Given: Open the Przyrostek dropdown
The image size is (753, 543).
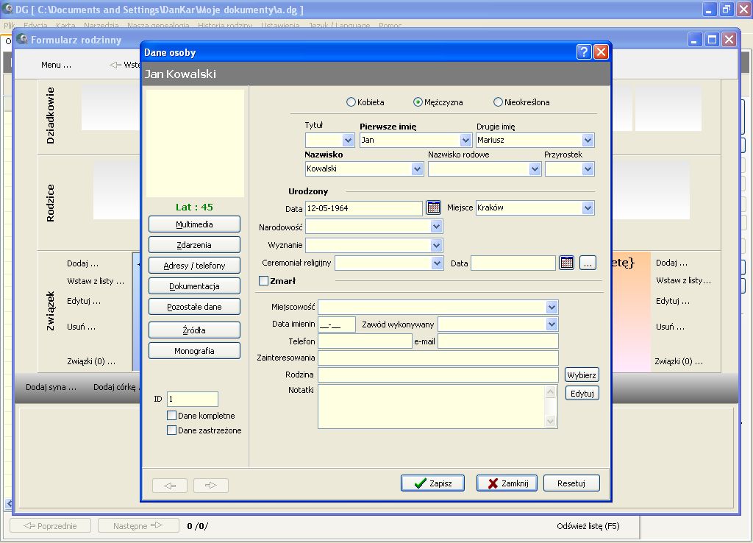Looking at the screenshot, I should [x=588, y=168].
